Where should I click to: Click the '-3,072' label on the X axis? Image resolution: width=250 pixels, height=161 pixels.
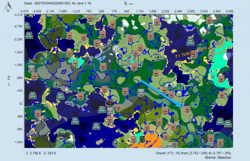[24, 11]
